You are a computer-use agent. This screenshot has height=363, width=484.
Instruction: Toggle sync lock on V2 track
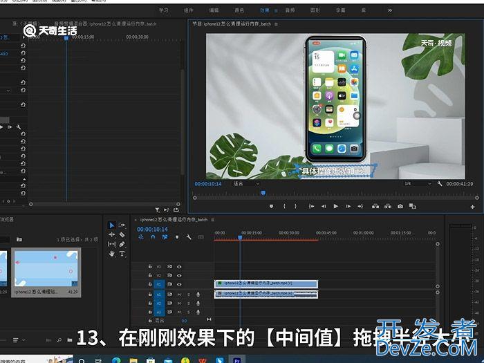(169, 275)
